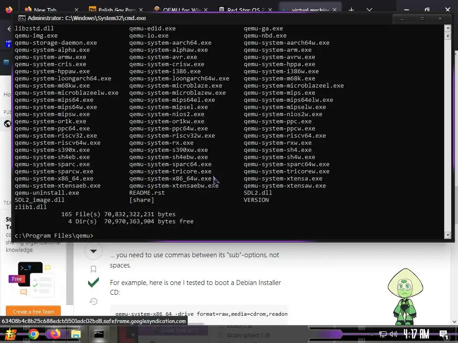
Task: Open the network tray icon
Action: click(x=382, y=334)
